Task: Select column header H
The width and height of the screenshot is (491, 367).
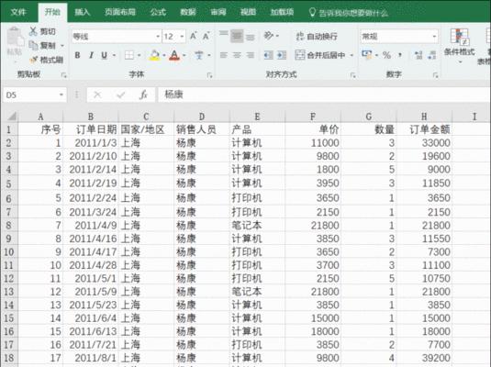Action: 424,117
